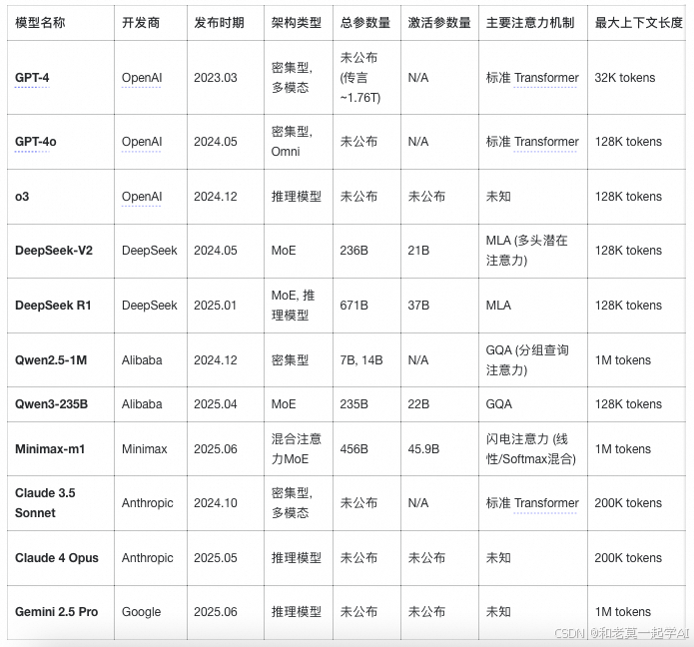The height and width of the screenshot is (647, 694).
Task: Click the 'GQA (分组查询注意力)' attention cell
Action: (533, 360)
